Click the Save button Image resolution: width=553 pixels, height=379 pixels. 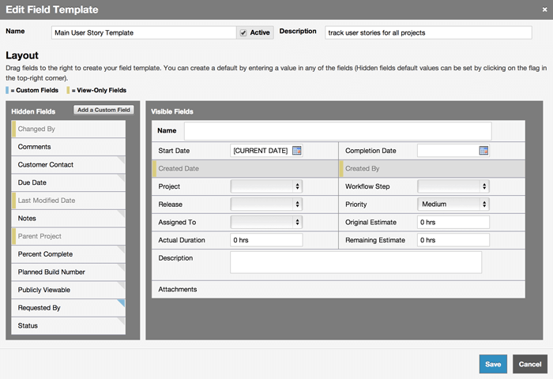pos(493,364)
